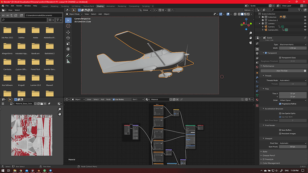
Task: Hide Camera.001 with its eye icon
Action: coord(305,30)
